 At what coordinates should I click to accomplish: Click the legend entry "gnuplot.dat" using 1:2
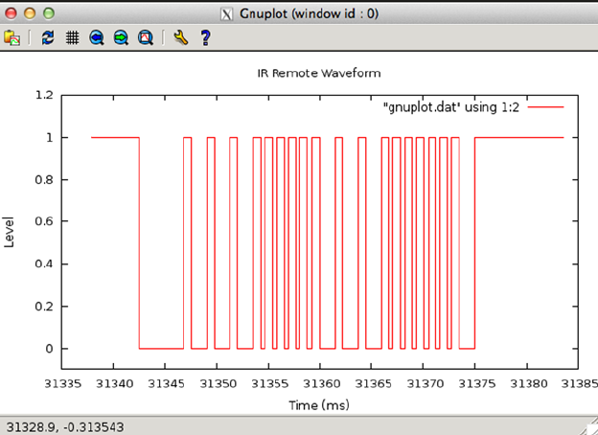(451, 107)
